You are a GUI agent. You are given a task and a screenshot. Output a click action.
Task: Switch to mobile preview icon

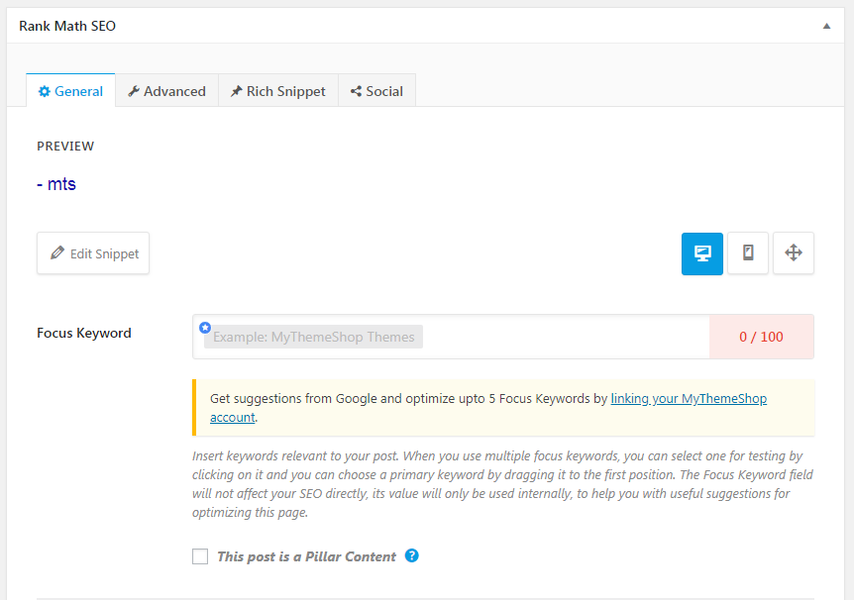[x=748, y=253]
